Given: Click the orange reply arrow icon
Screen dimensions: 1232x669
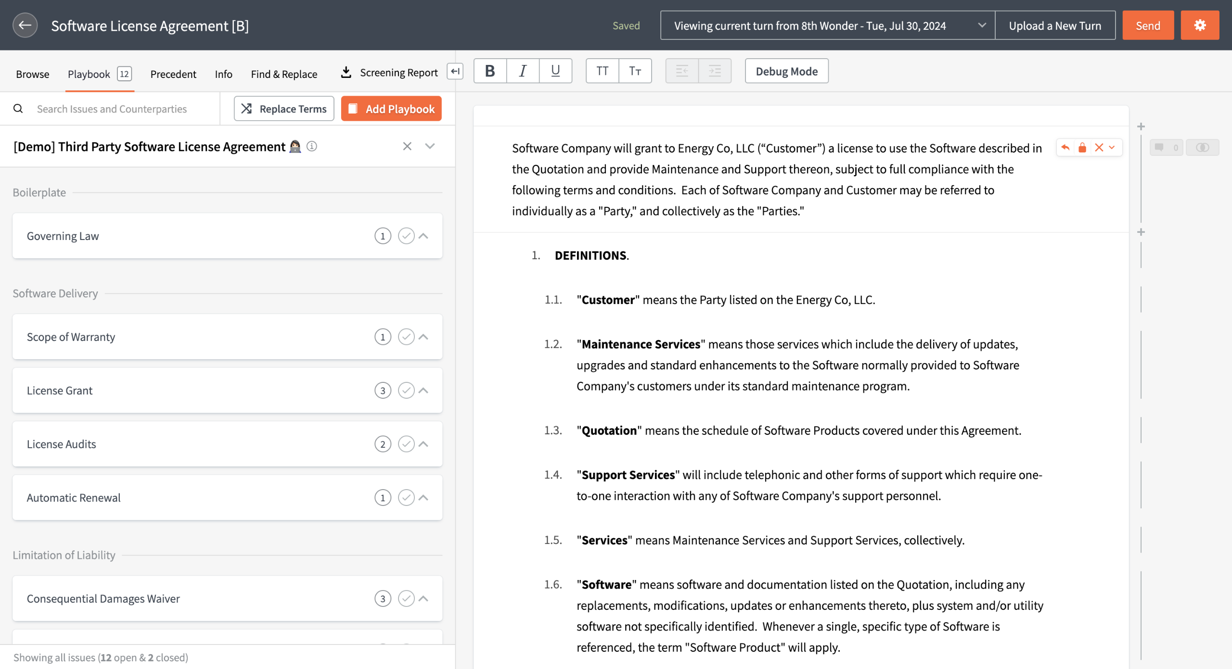Looking at the screenshot, I should (x=1065, y=148).
